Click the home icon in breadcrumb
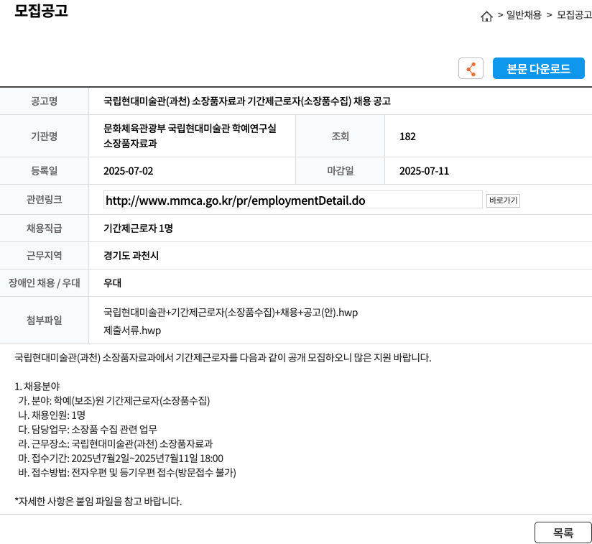Image resolution: width=592 pixels, height=544 pixels. [486, 16]
